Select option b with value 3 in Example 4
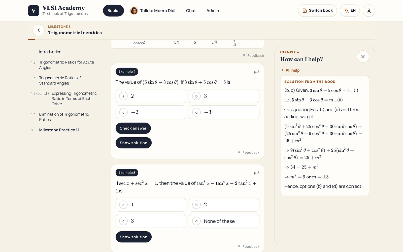This screenshot has height=252, width=403. [x=224, y=96]
